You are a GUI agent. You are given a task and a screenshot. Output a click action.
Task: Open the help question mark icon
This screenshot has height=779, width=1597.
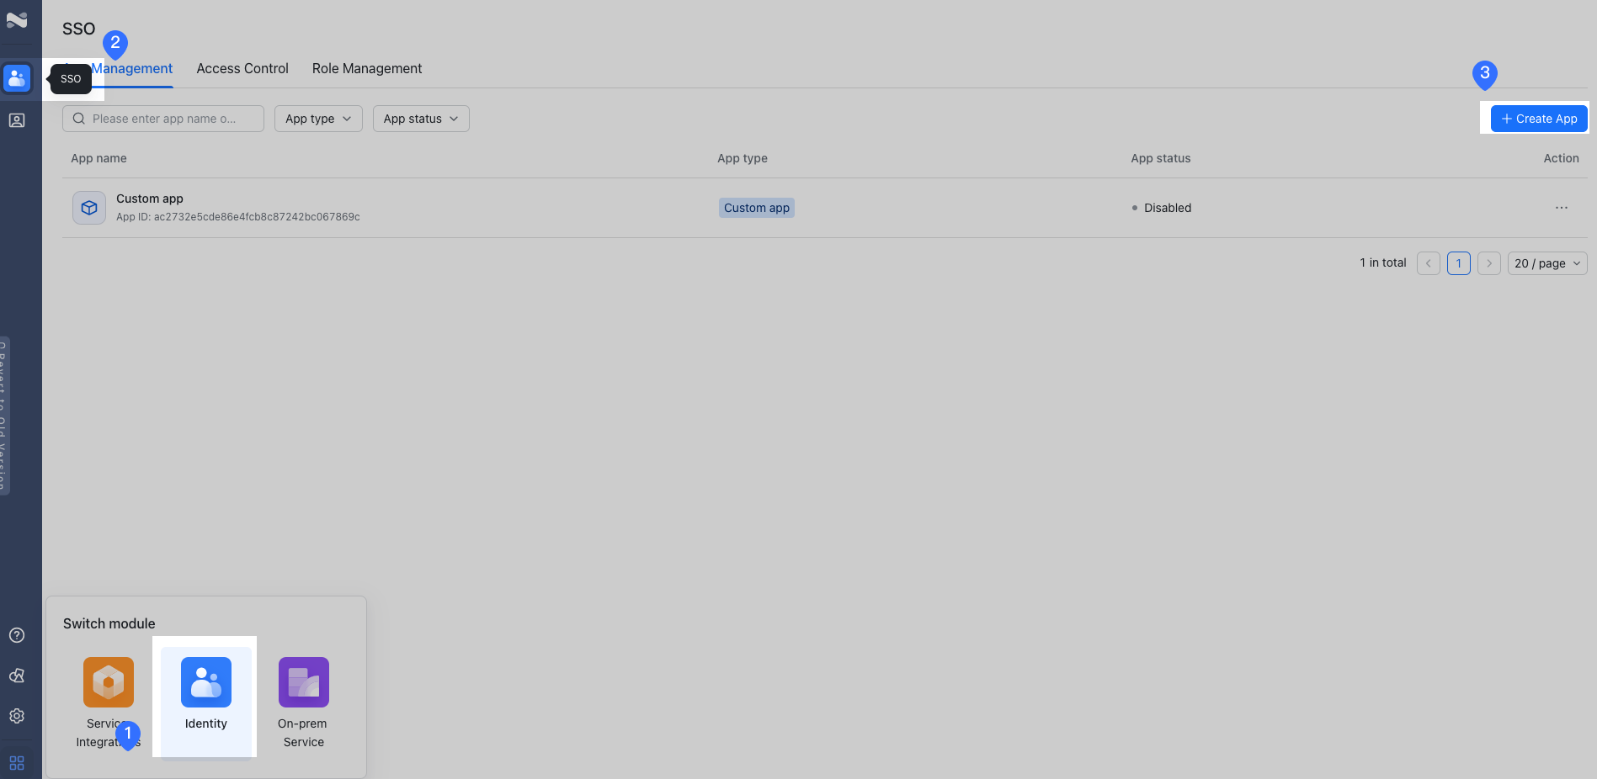[17, 635]
